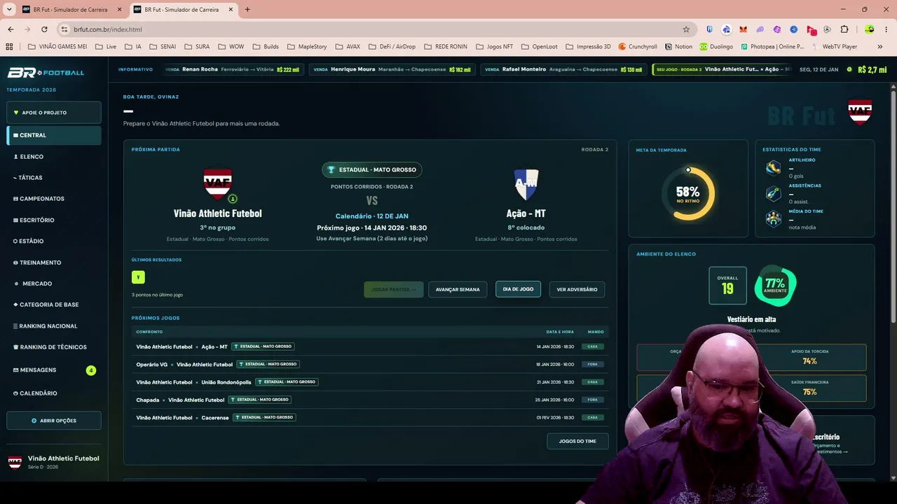The image size is (897, 504).
Task: Click the Estadual · Mato Grosso competition badge
Action: [x=371, y=170]
